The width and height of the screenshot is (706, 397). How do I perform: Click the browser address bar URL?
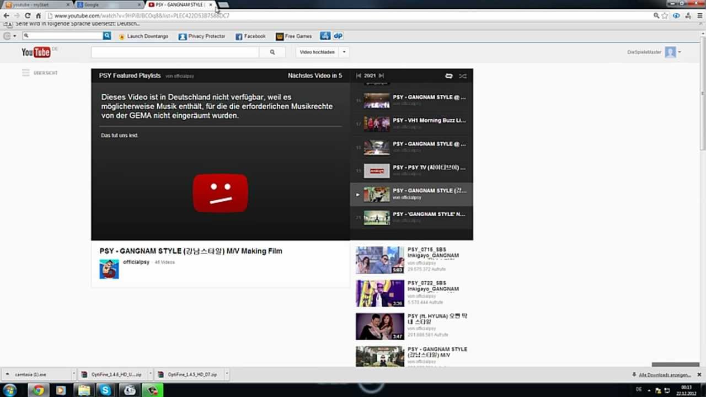pyautogui.click(x=142, y=15)
